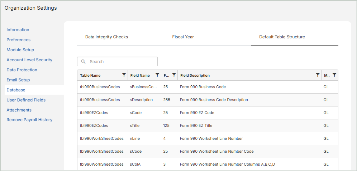The image size is (357, 171).
Task: Open the Email Setup page
Action: pyautogui.click(x=18, y=80)
